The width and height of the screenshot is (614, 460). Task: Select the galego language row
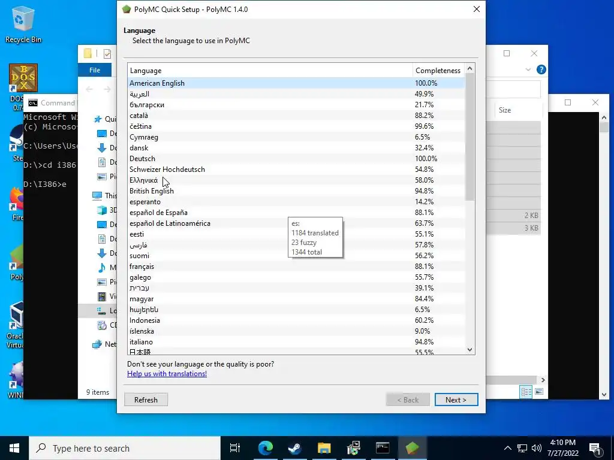coord(296,277)
